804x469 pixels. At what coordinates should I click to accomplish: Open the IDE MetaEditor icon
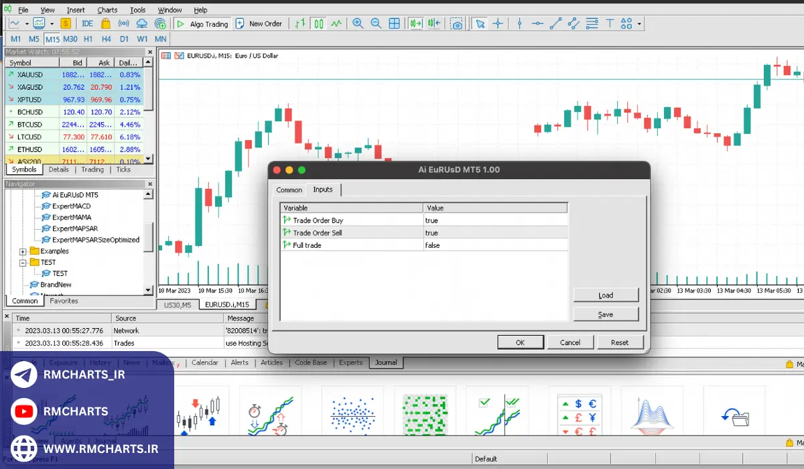(87, 23)
